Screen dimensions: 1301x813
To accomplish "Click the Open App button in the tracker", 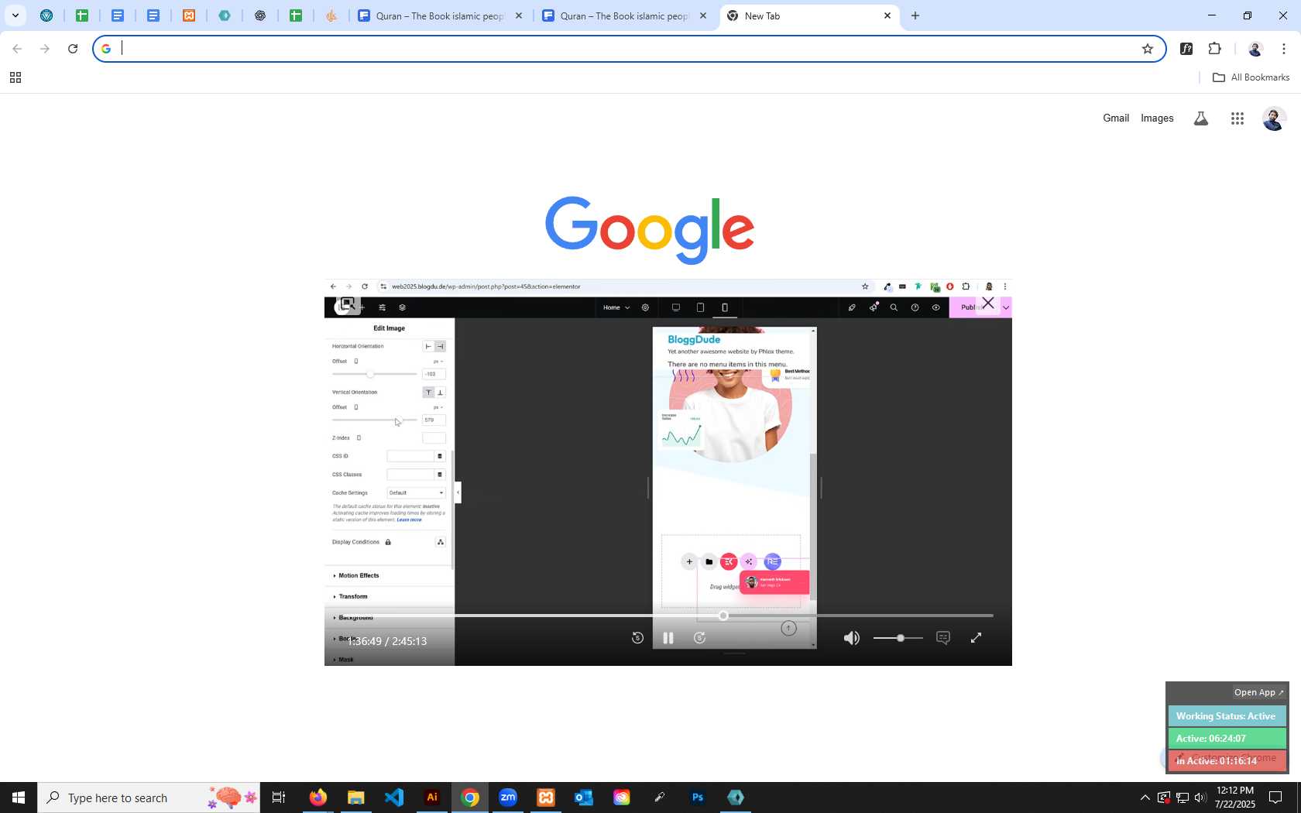I will pos(1258,693).
